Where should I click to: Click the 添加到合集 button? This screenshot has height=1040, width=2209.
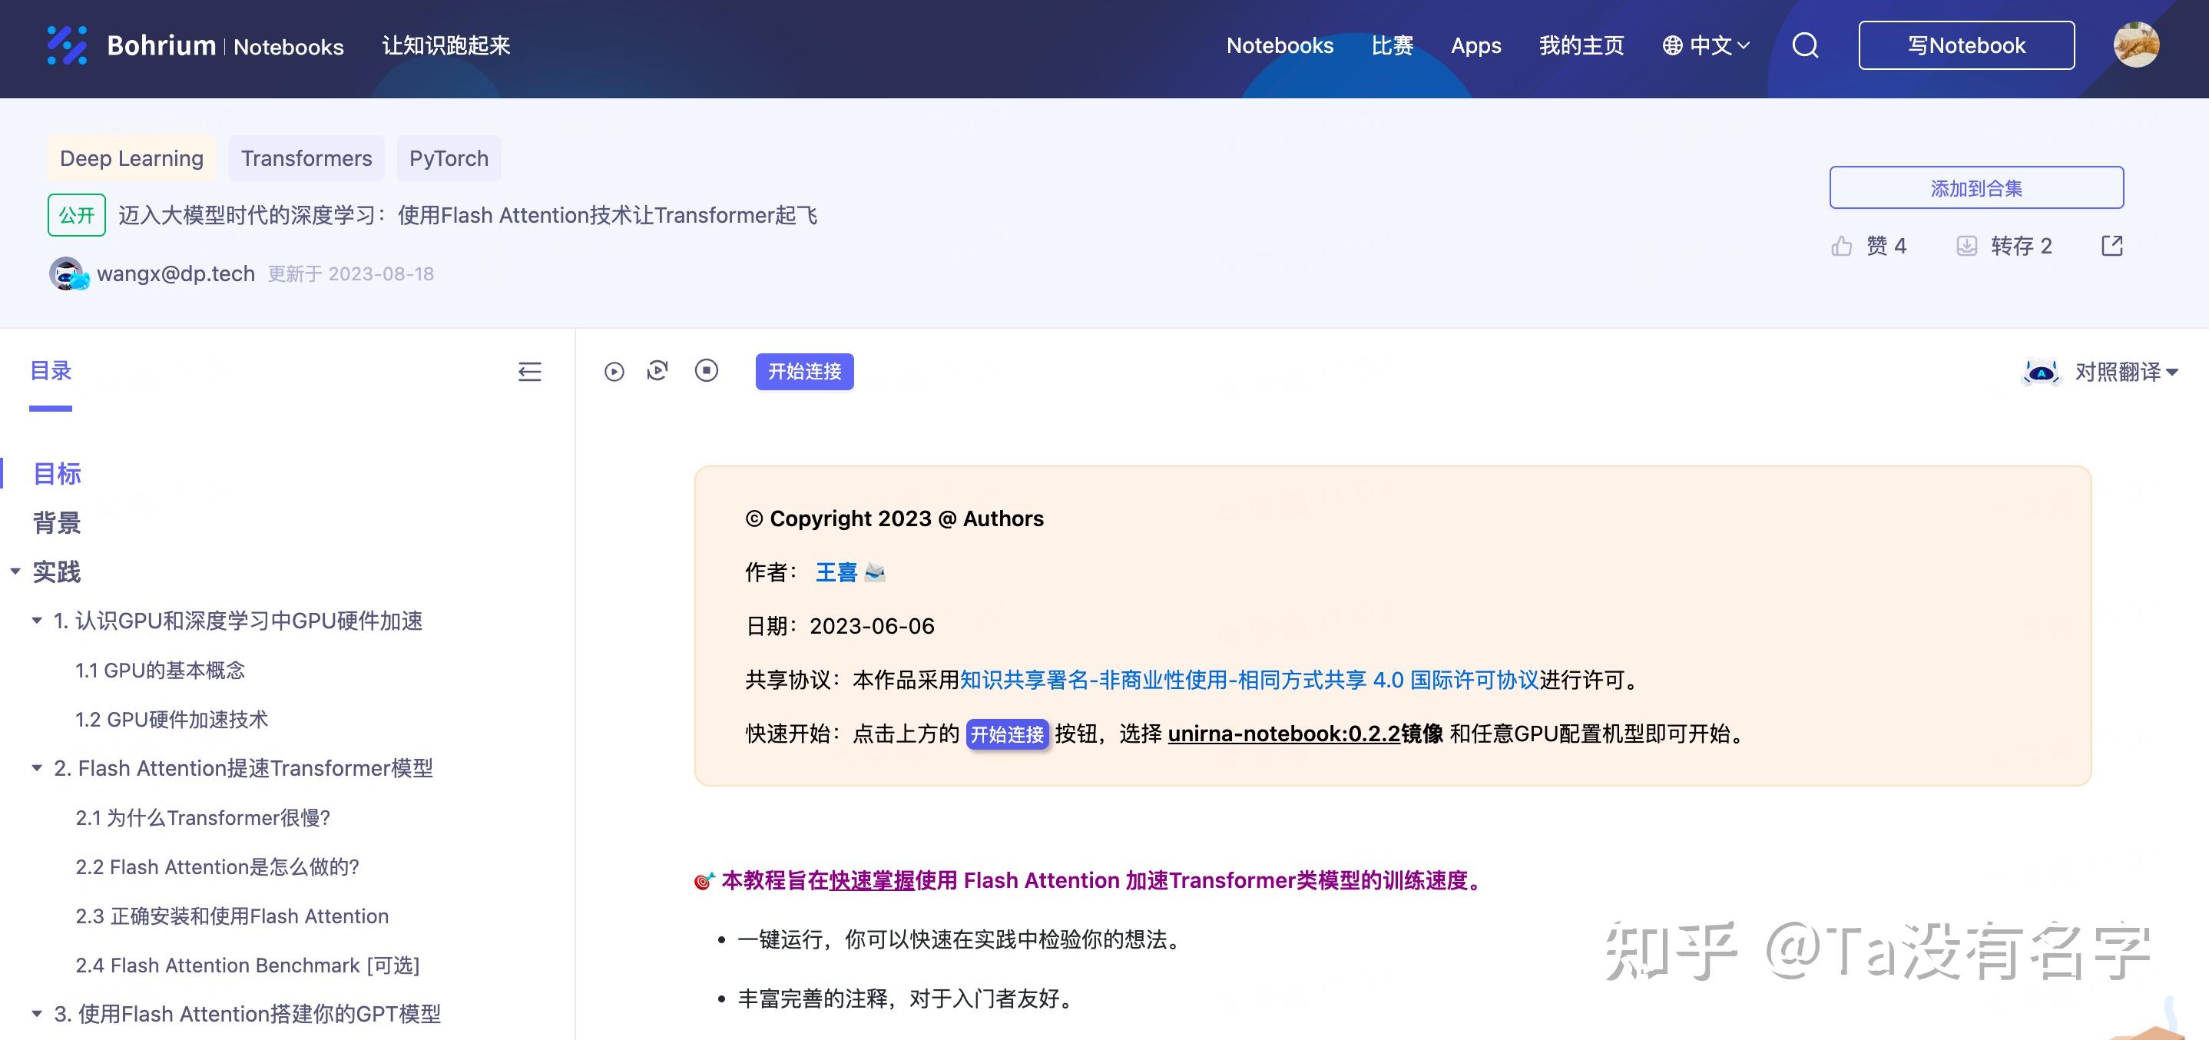point(1976,187)
